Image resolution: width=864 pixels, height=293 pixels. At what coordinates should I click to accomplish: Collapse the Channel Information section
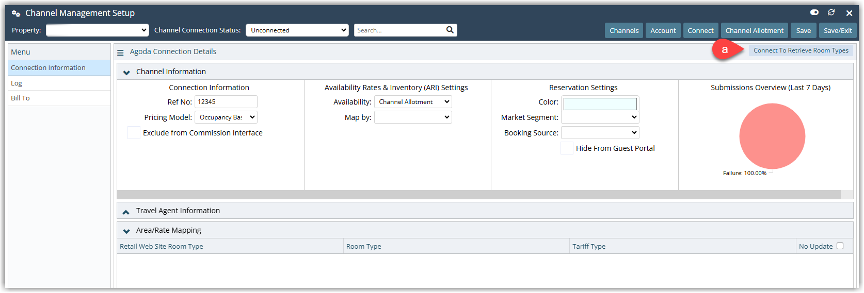click(x=126, y=72)
